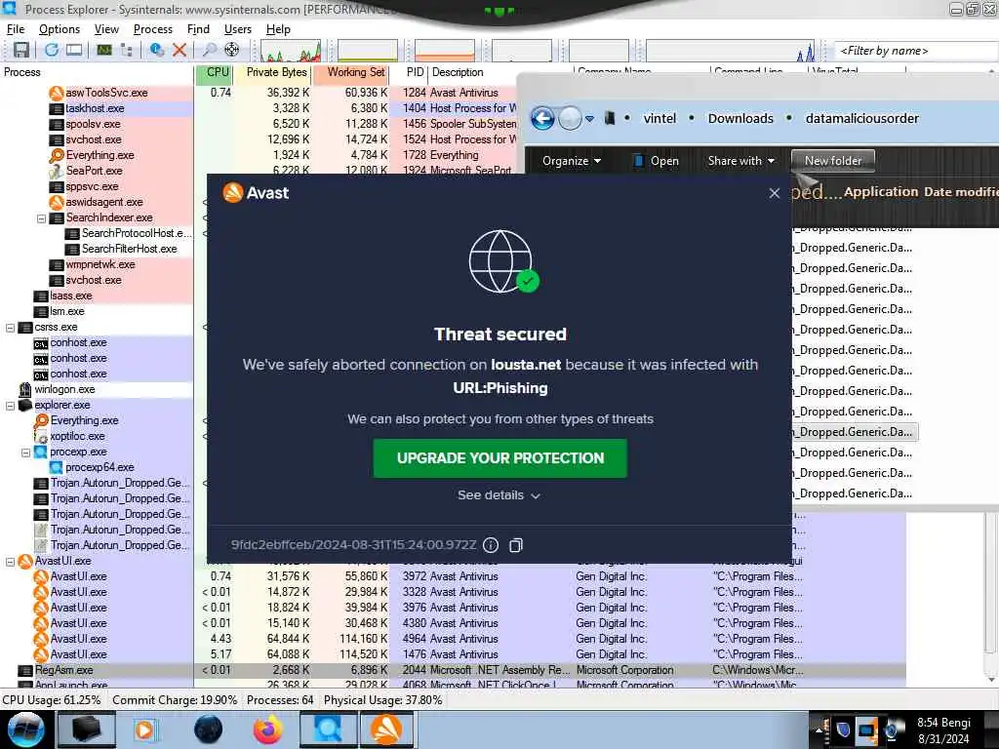The image size is (999, 749).
Task: Click the red X Kill Process icon
Action: point(180,50)
